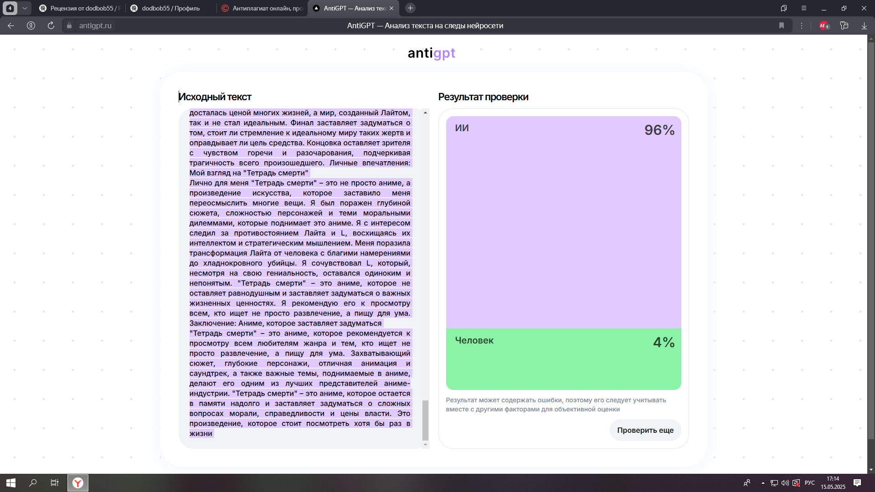This screenshot has height=492, width=875.
Task: Open a new browser tab
Action: coord(410,8)
